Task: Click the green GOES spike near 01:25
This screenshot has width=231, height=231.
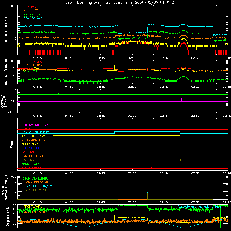Action: [x=59, y=94]
